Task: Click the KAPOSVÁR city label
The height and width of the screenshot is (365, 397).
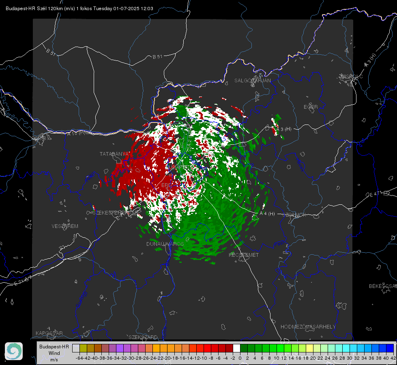Action: [x=49, y=333]
